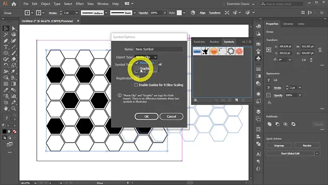Open the Symbols panel club icon in dock
The height and width of the screenshot is (185, 328).
pyautogui.click(x=258, y=59)
